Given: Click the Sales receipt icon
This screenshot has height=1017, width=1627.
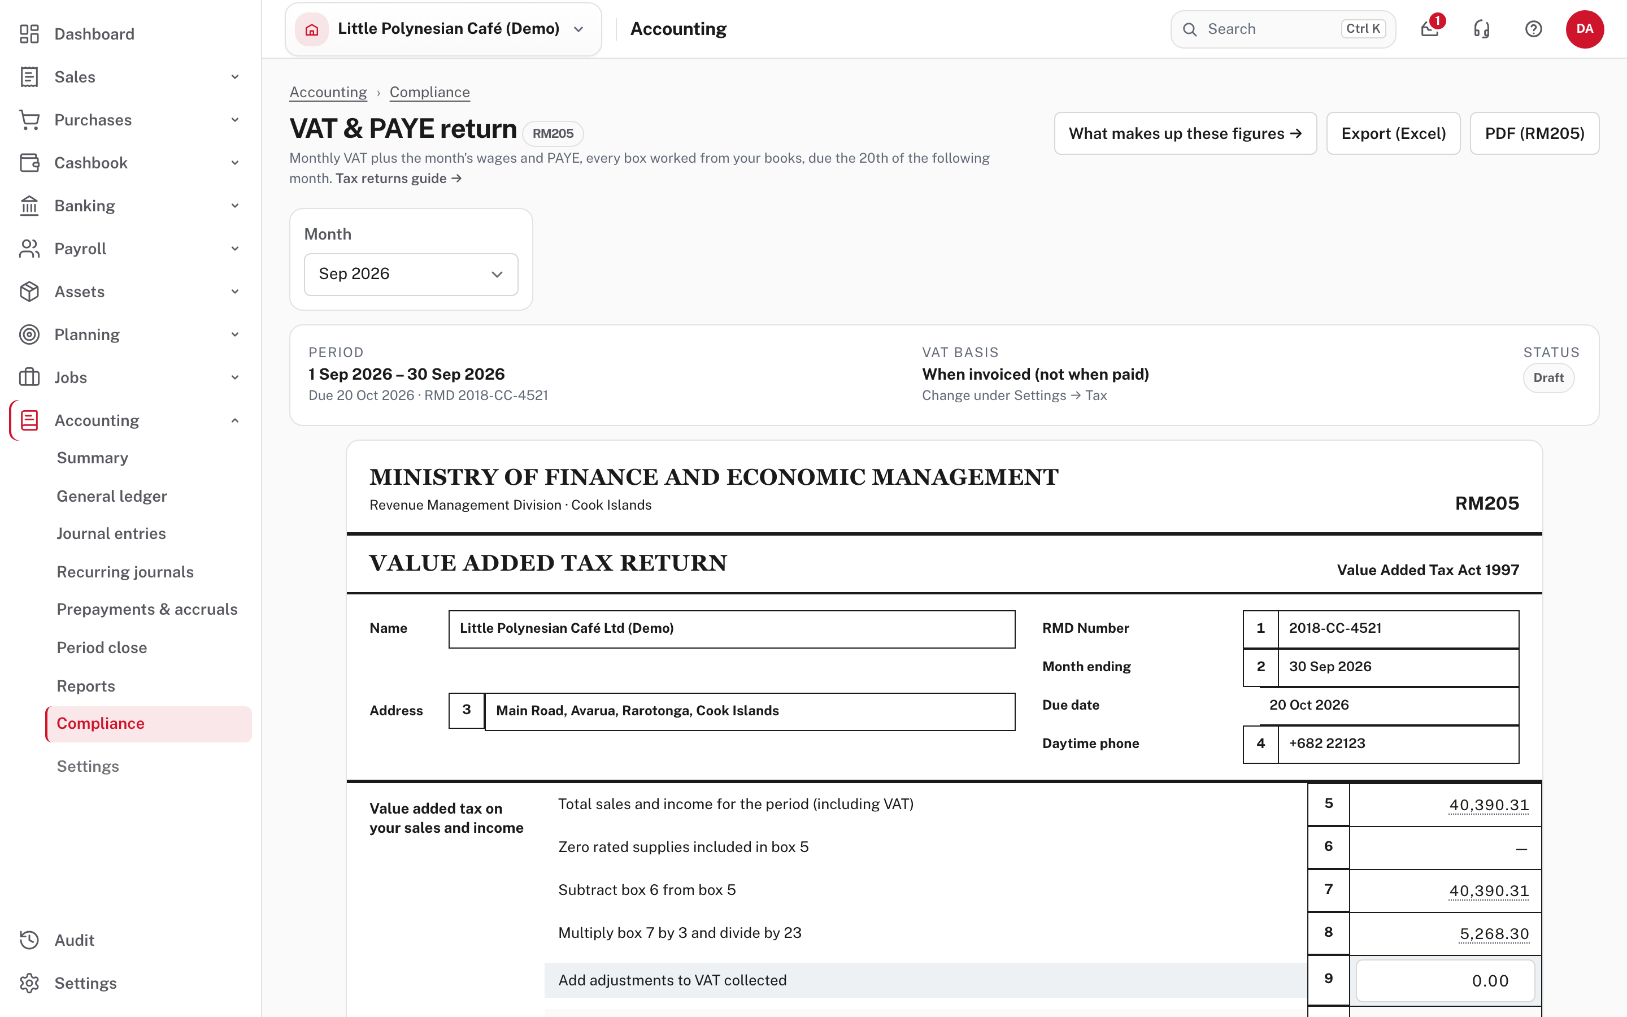Looking at the screenshot, I should tap(29, 77).
